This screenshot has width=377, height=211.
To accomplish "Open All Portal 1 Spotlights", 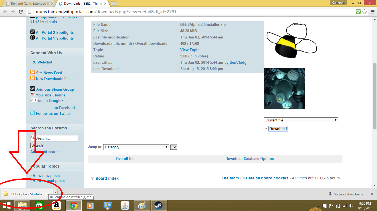I will coord(55,38).
